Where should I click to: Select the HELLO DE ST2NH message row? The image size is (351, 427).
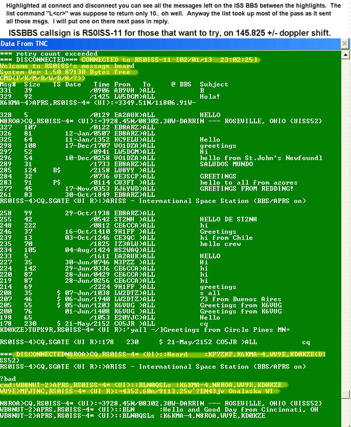point(153,219)
